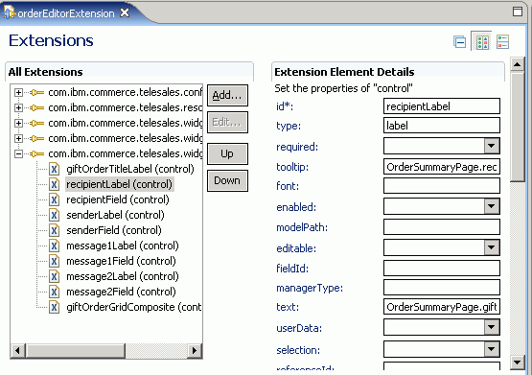Viewport: 532px width, 375px height.
Task: Click the tree's horizontal scroll right arrow
Action: click(195, 351)
